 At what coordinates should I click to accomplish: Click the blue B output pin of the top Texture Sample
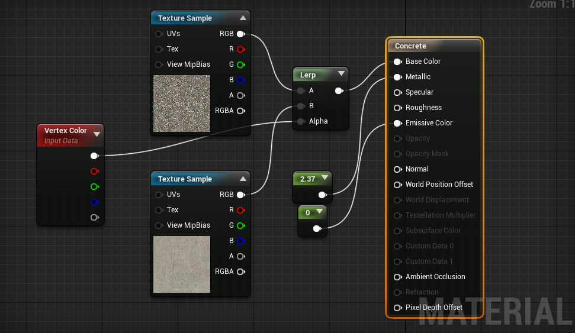tap(241, 80)
